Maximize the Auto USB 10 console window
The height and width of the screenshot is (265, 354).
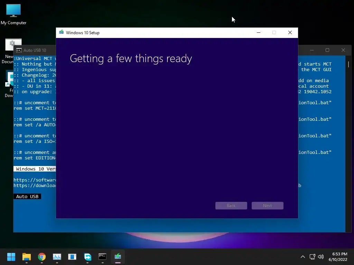327,50
